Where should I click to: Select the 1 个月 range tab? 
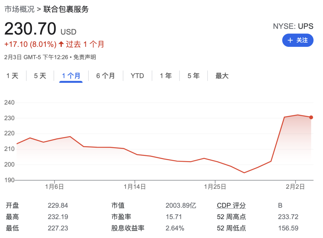click(71, 76)
